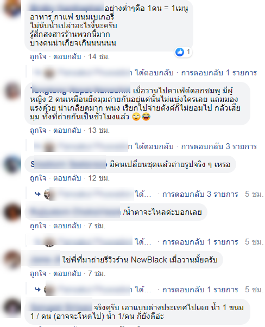Open avatar of the bottom commenter
Image resolution: width=265 pixels, height=327 pixels.
12,307
